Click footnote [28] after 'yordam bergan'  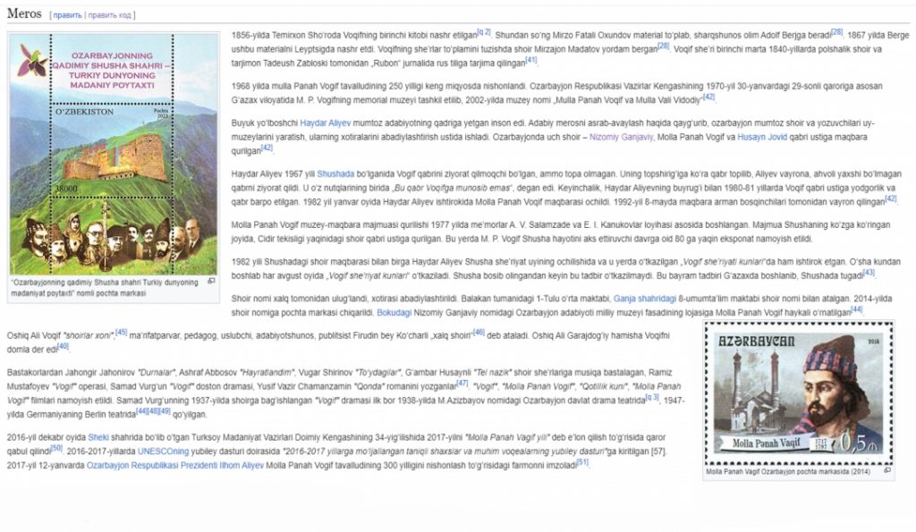point(663,46)
